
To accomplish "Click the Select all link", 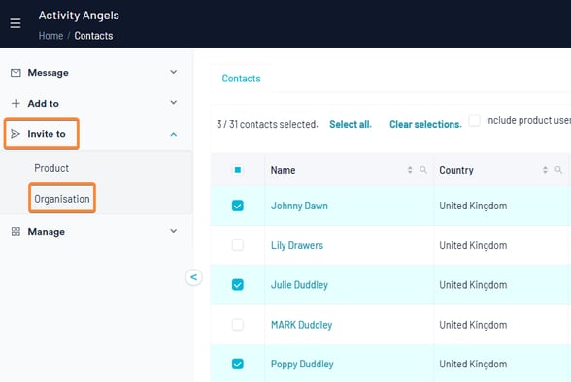I will [351, 124].
